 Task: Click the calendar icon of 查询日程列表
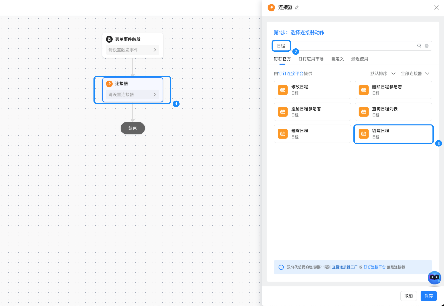(x=364, y=112)
